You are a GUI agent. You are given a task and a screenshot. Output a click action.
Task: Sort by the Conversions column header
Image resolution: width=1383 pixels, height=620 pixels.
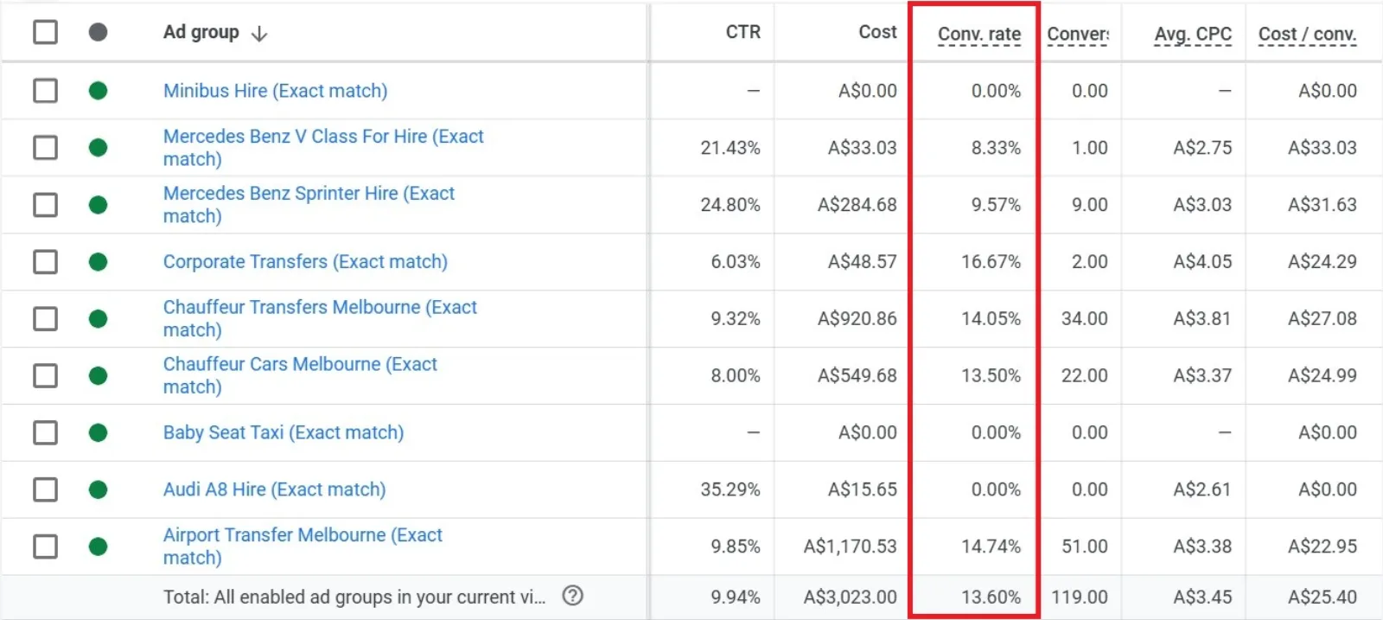click(1078, 34)
